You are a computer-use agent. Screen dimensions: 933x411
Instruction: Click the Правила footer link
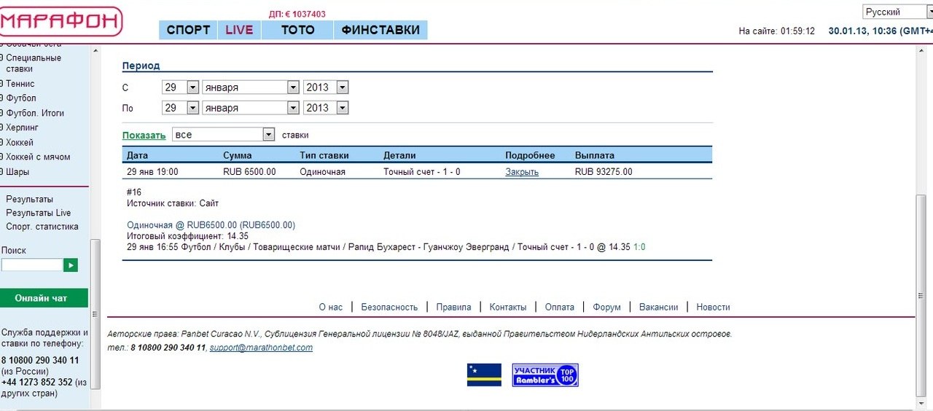[x=453, y=307]
